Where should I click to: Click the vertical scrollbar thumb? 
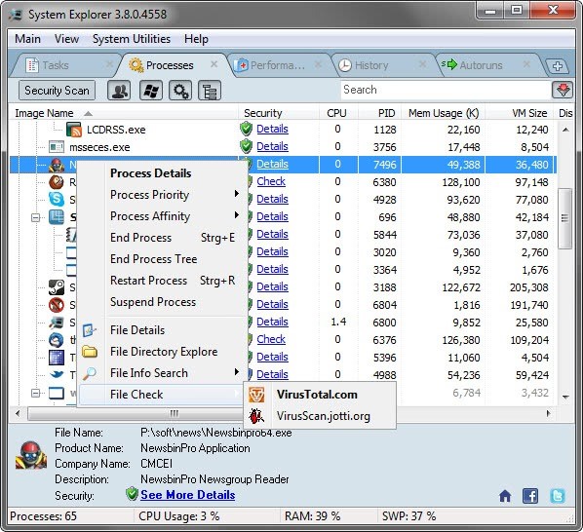(x=565, y=218)
